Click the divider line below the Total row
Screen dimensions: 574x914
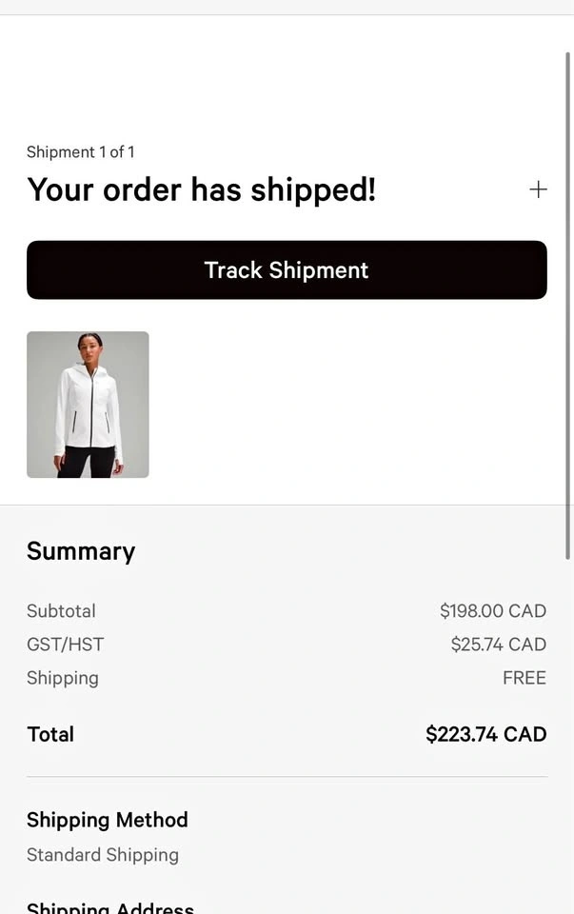[x=287, y=777]
